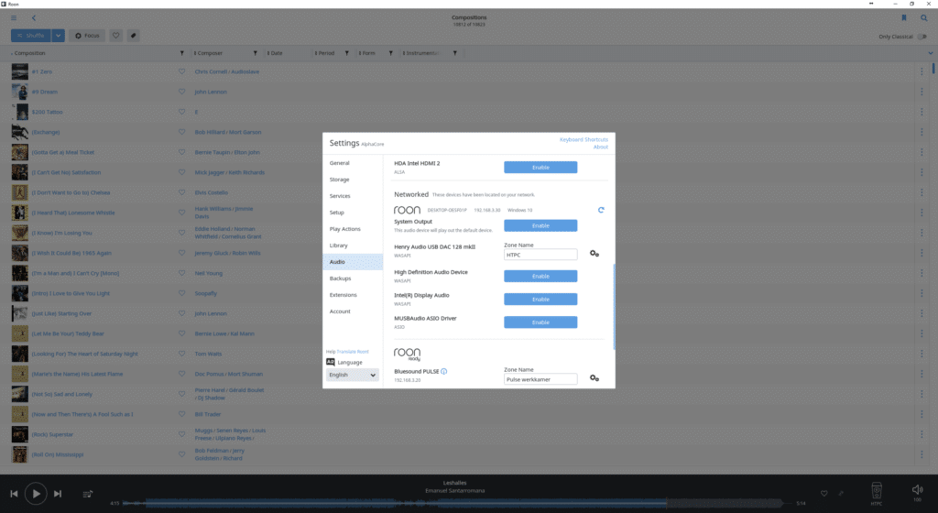Screen dimensions: 938x513
Task: Open more options for '(Rock) Superstar' row
Action: (x=922, y=434)
